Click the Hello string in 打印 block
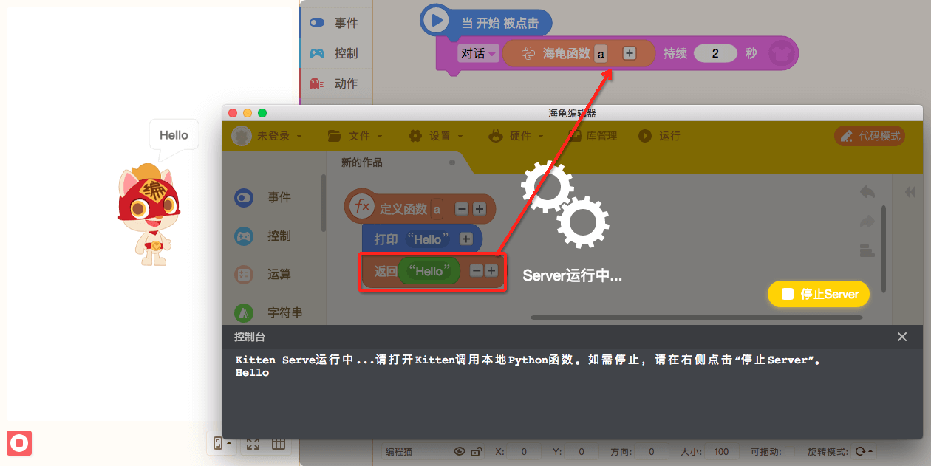 (x=428, y=239)
